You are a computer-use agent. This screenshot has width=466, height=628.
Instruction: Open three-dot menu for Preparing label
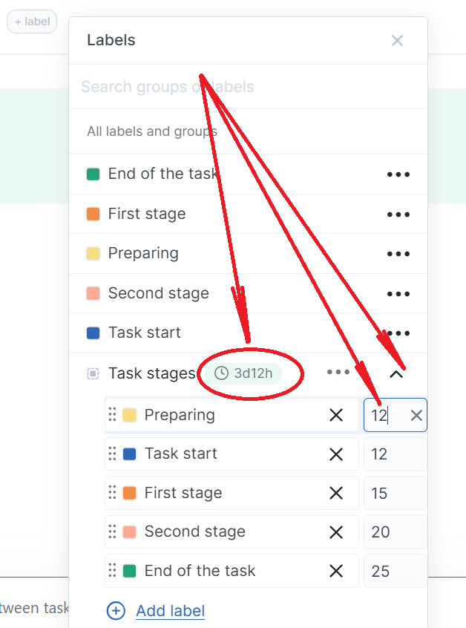(398, 254)
